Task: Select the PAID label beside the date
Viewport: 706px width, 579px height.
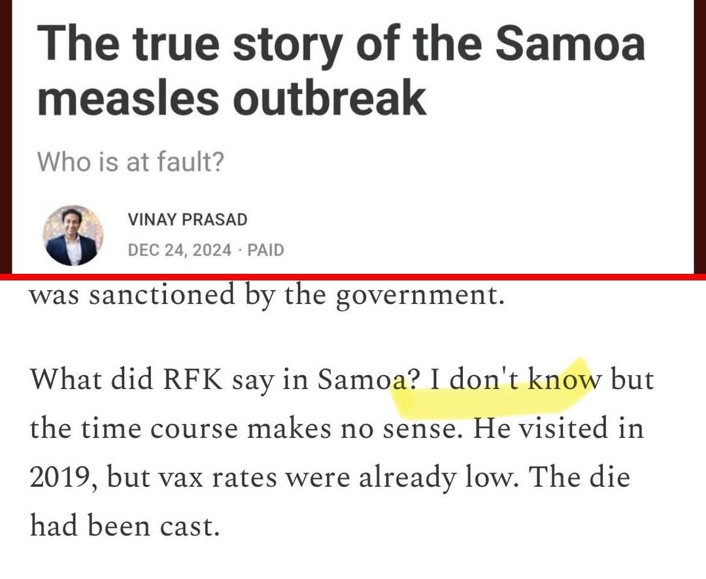Action: pos(265,250)
